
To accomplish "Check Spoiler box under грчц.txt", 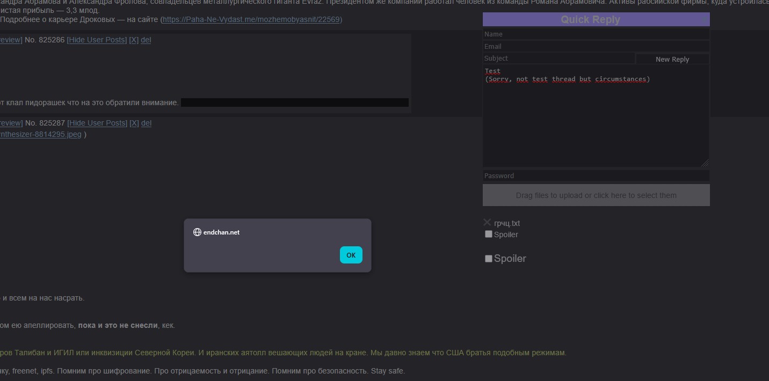I will click(x=489, y=234).
